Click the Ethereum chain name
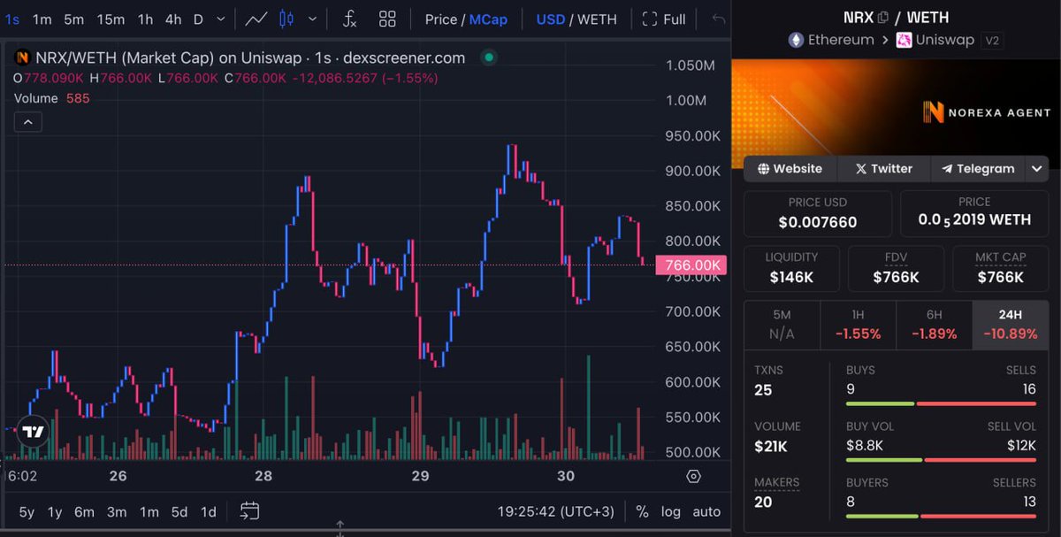Image resolution: width=1061 pixels, height=537 pixels. (x=841, y=40)
